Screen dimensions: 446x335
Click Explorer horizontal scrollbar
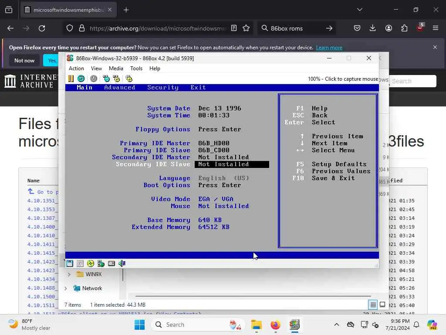(253, 296)
